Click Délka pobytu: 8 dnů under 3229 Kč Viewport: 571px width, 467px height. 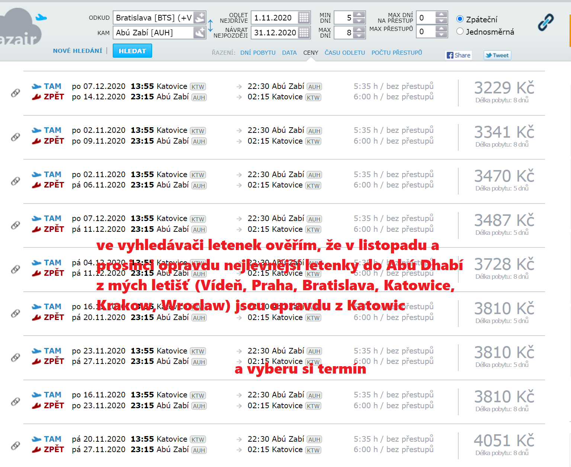click(502, 100)
